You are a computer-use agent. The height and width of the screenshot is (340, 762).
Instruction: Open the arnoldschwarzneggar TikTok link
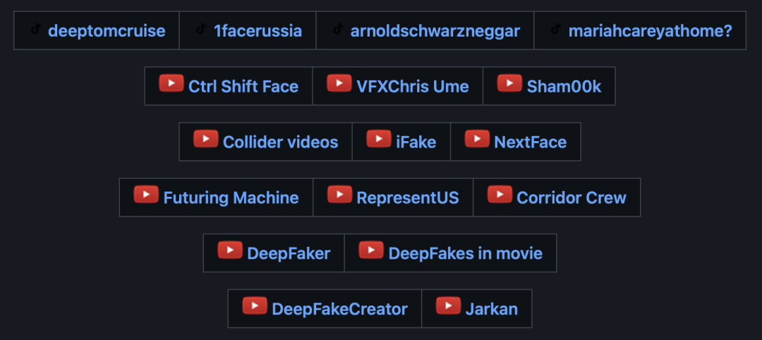(435, 31)
